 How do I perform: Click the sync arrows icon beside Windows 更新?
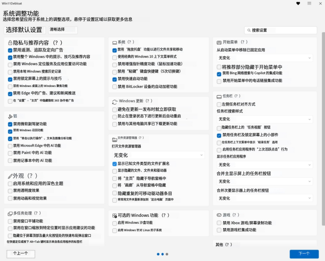[x=115, y=101]
